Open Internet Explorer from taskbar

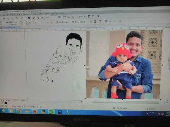click(x=4, y=111)
